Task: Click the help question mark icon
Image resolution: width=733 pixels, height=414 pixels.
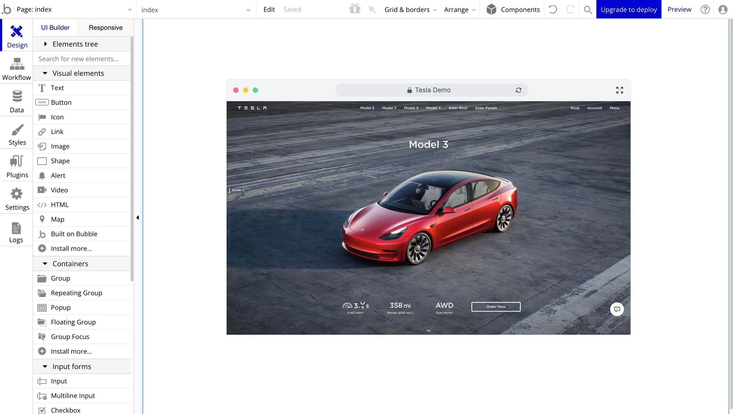Action: 705,9
